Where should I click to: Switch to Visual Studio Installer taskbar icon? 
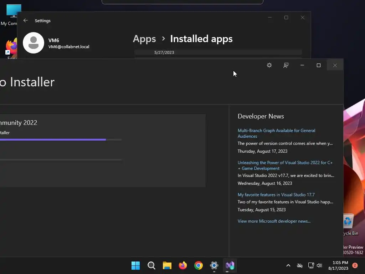coord(230,265)
